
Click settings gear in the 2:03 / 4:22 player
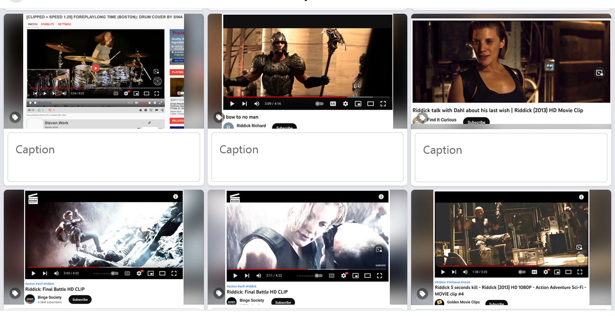pyautogui.click(x=139, y=273)
